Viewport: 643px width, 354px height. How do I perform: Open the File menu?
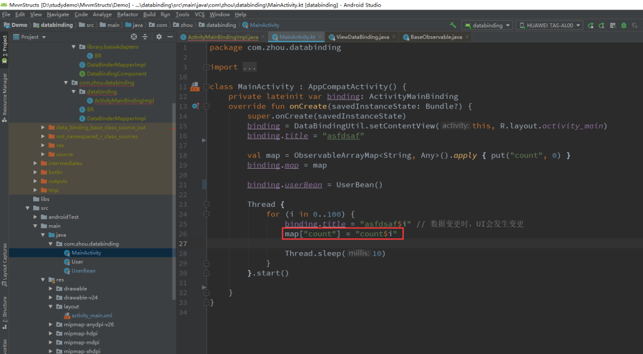pyautogui.click(x=6, y=14)
